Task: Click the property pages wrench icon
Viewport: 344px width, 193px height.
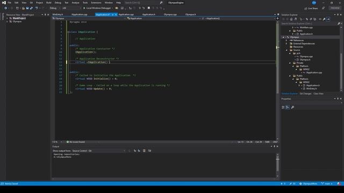Action: point(292,107)
